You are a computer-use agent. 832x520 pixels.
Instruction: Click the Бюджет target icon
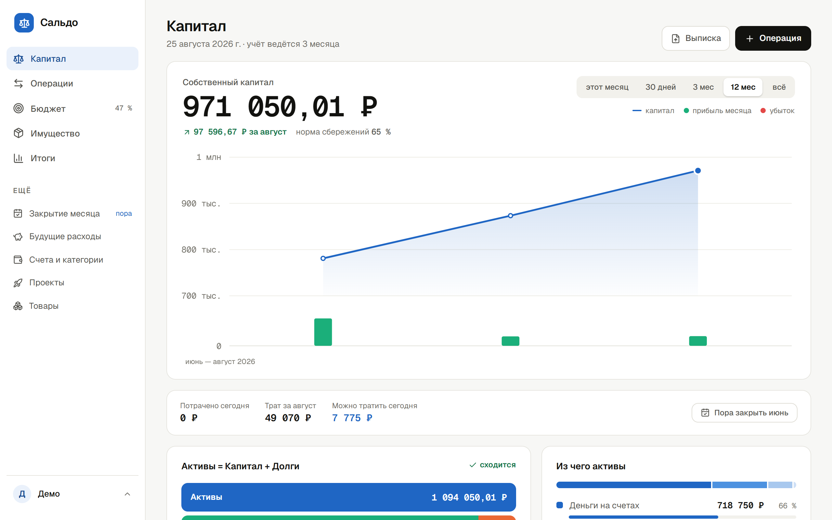point(19,108)
